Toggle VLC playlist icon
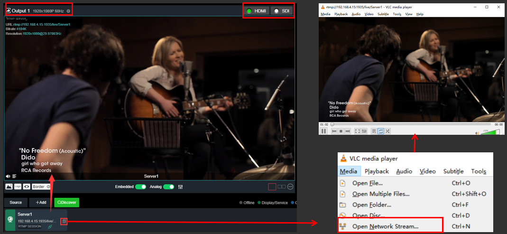 click(x=374, y=131)
